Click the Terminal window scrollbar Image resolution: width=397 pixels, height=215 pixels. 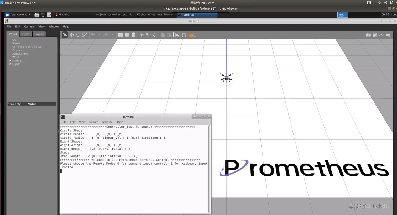(209, 169)
